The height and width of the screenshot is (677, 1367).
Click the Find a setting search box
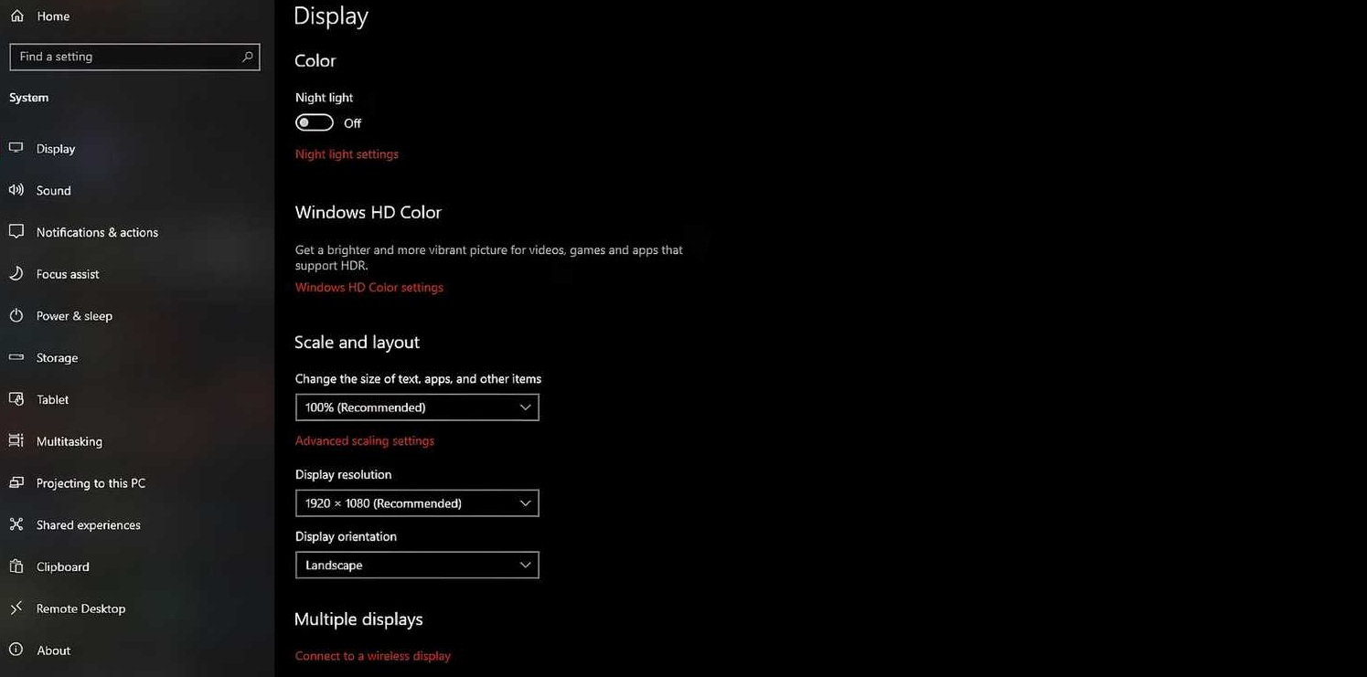(x=134, y=57)
